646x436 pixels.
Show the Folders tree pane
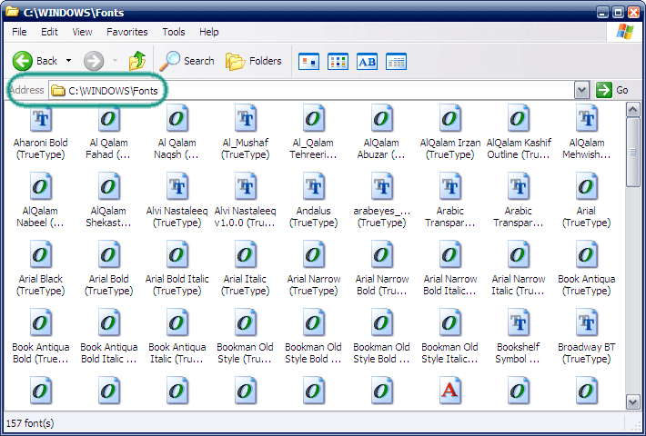(254, 61)
